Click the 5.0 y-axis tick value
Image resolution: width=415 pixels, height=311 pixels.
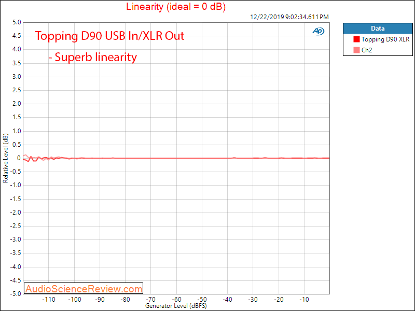point(17,22)
